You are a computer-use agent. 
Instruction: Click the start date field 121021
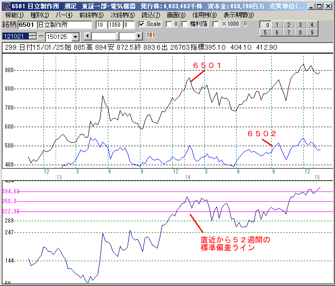pos(16,36)
